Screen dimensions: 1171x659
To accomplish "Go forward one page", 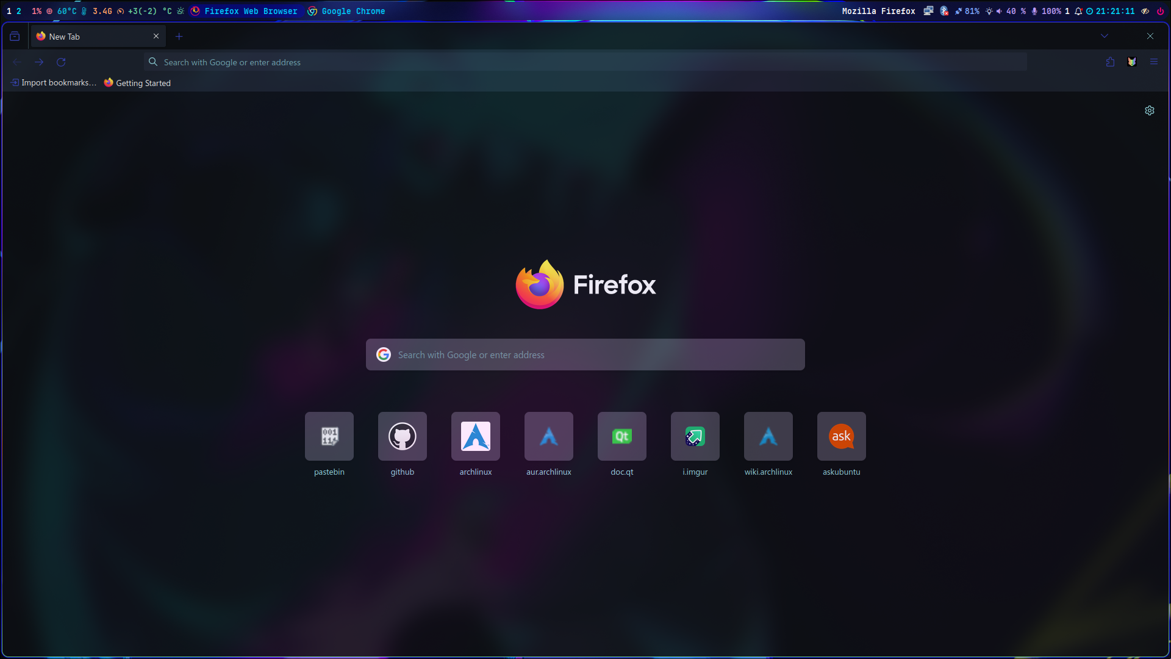I will coord(39,62).
